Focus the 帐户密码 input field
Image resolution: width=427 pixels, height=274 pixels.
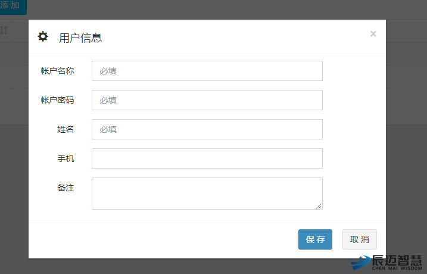coord(207,100)
